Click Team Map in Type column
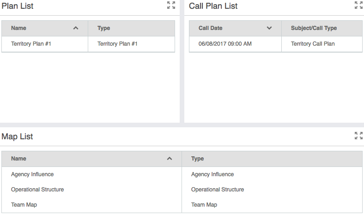 pos(204,205)
